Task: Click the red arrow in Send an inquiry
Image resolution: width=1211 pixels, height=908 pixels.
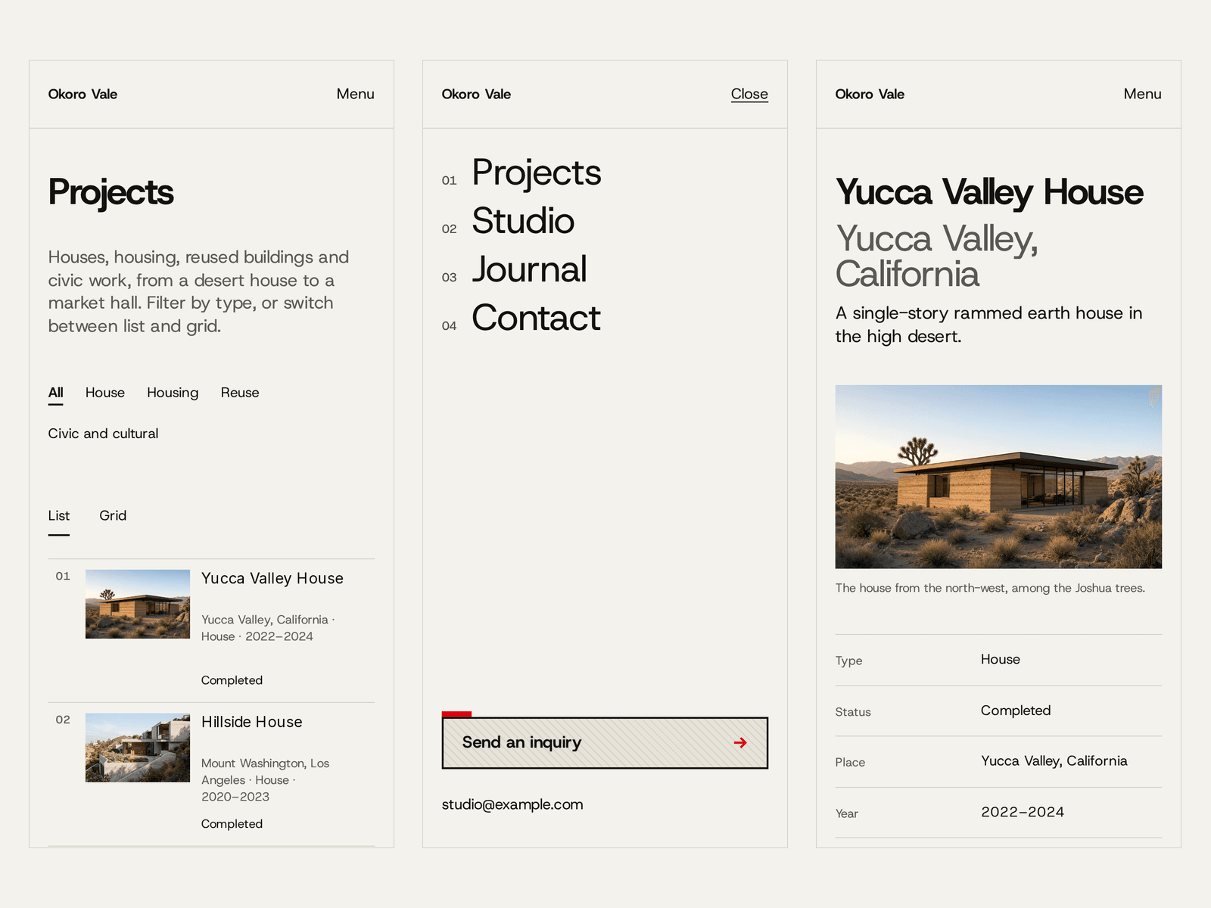Action: (x=740, y=743)
